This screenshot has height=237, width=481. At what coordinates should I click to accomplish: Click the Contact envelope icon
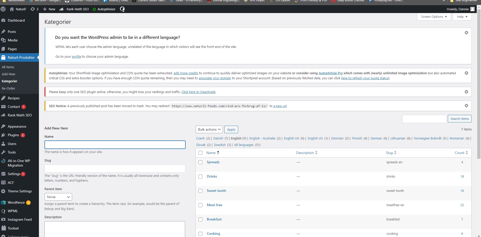tap(3, 107)
